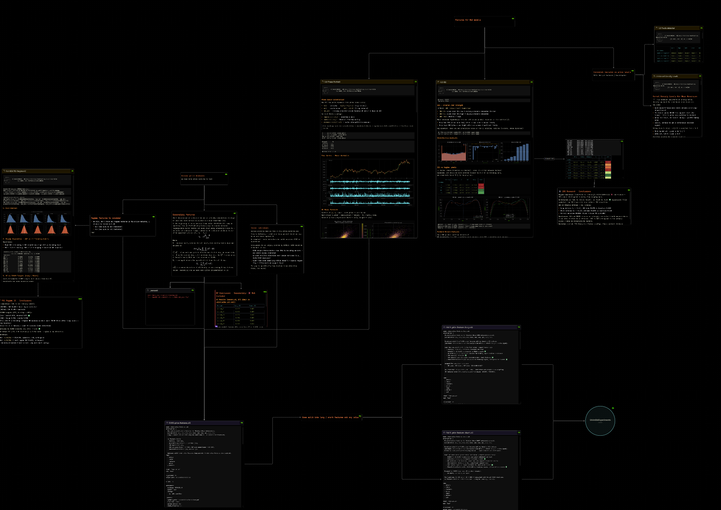This screenshot has width=721, height=510.
Task: Click the green badge on 5.0 ADX FDI node
Action: [72, 171]
